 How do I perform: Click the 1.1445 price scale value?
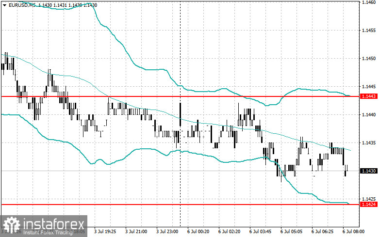[369, 87]
